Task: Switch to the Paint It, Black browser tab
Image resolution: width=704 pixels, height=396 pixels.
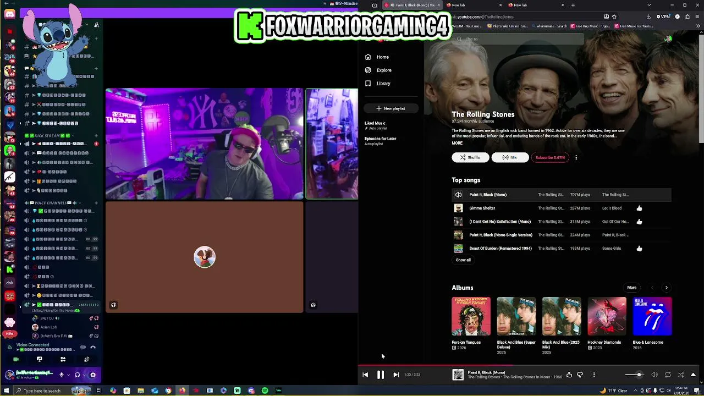Action: coord(411,5)
